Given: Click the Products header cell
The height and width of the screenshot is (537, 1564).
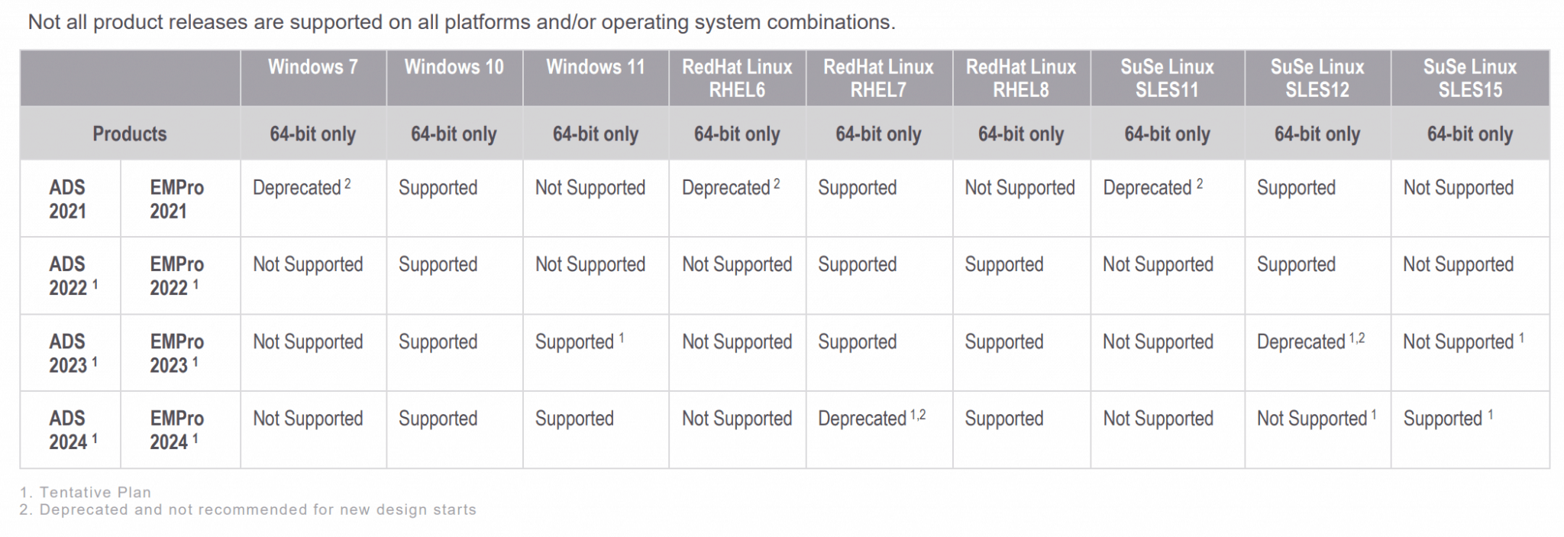Looking at the screenshot, I should (130, 134).
